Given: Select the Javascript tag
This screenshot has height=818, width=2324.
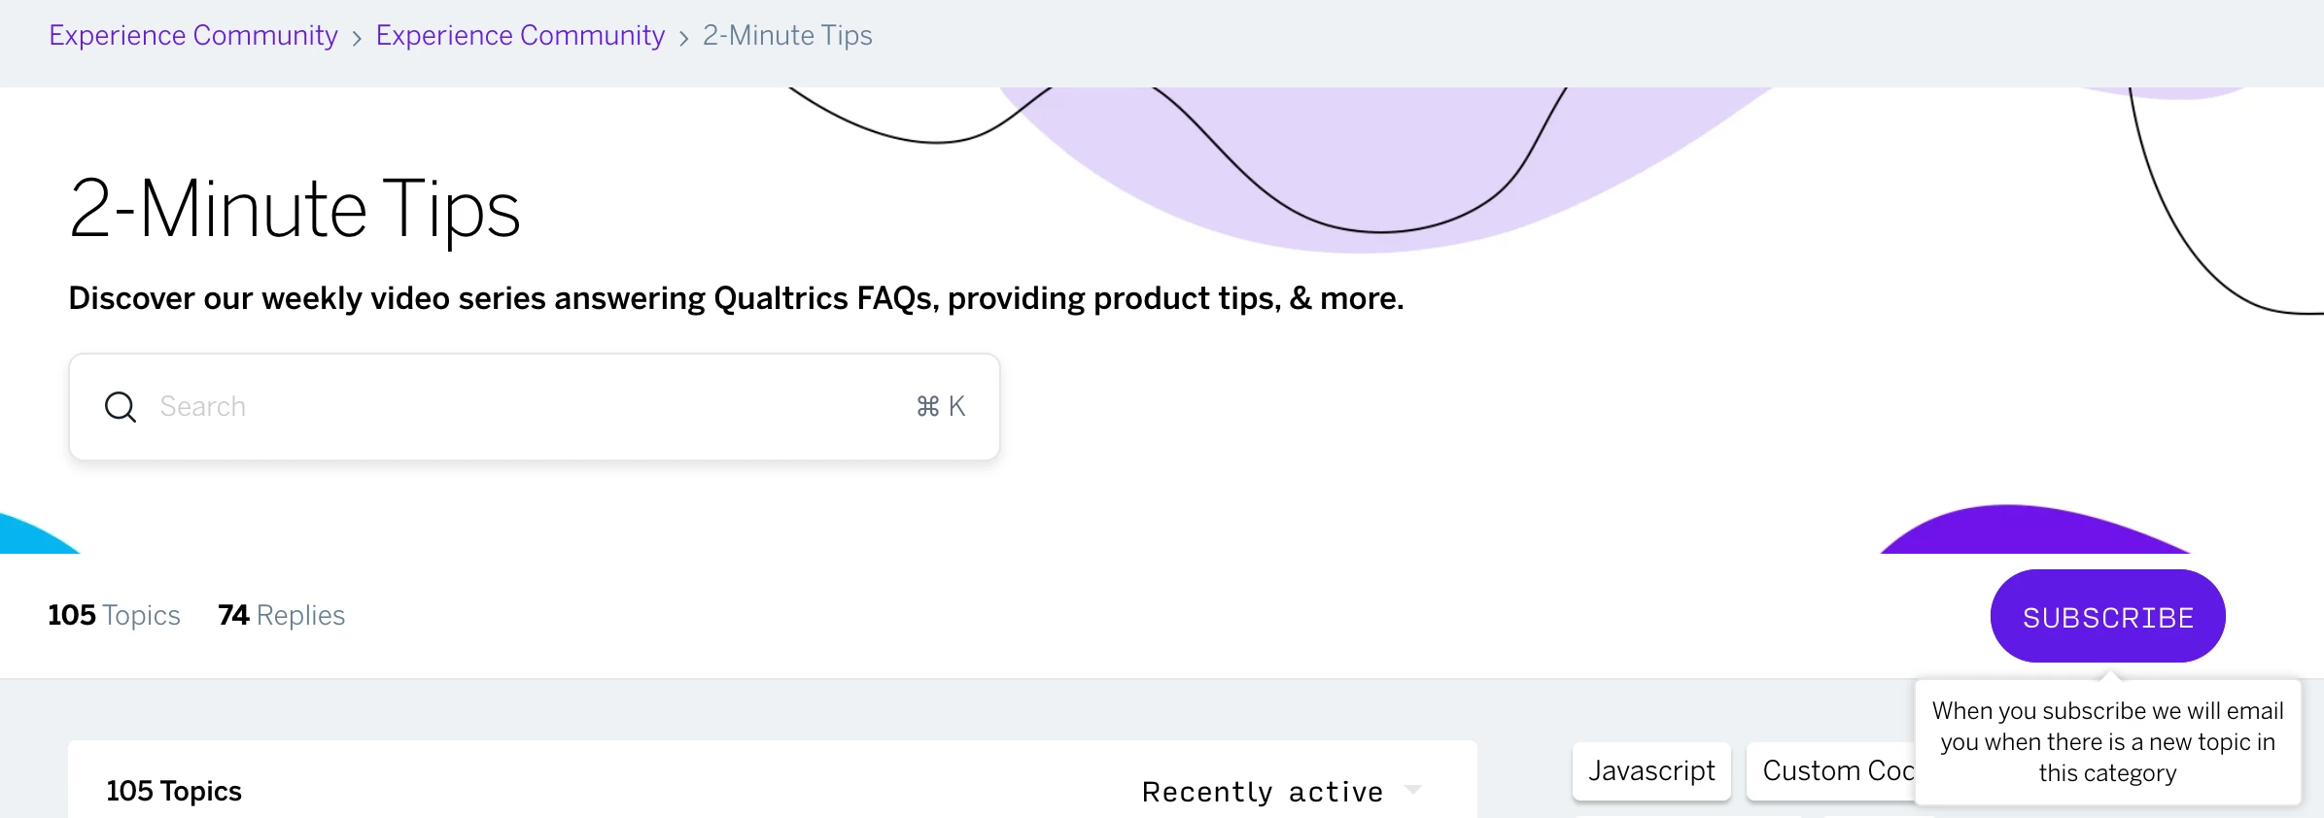Looking at the screenshot, I should tap(1651, 771).
